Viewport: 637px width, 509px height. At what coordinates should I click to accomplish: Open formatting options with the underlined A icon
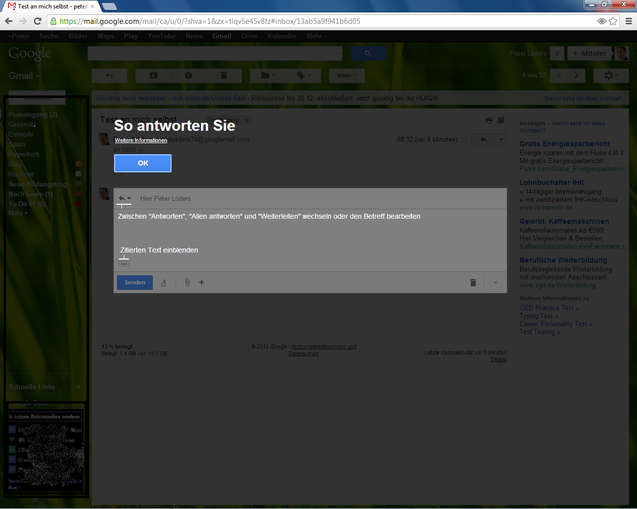click(163, 282)
